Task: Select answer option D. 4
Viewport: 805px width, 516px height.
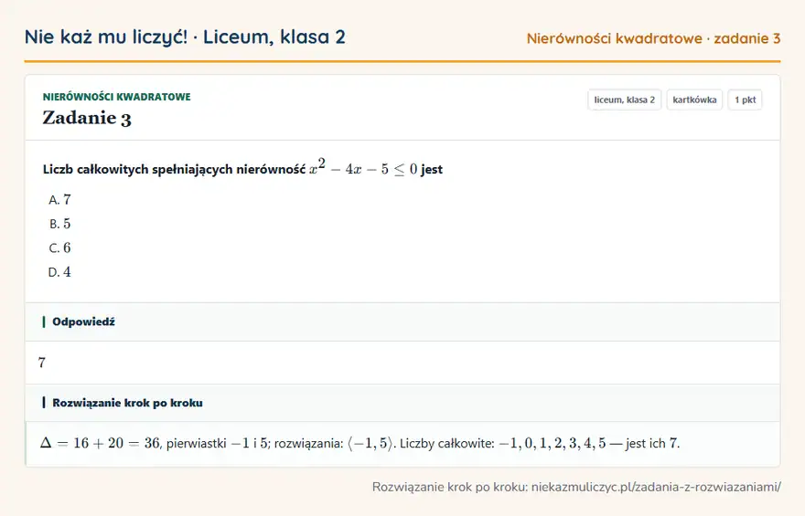Action: tap(59, 271)
